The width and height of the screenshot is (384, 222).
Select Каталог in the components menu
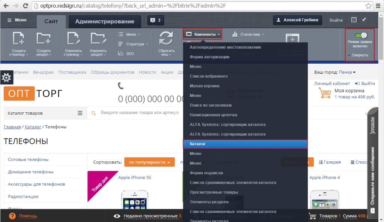(x=245, y=144)
